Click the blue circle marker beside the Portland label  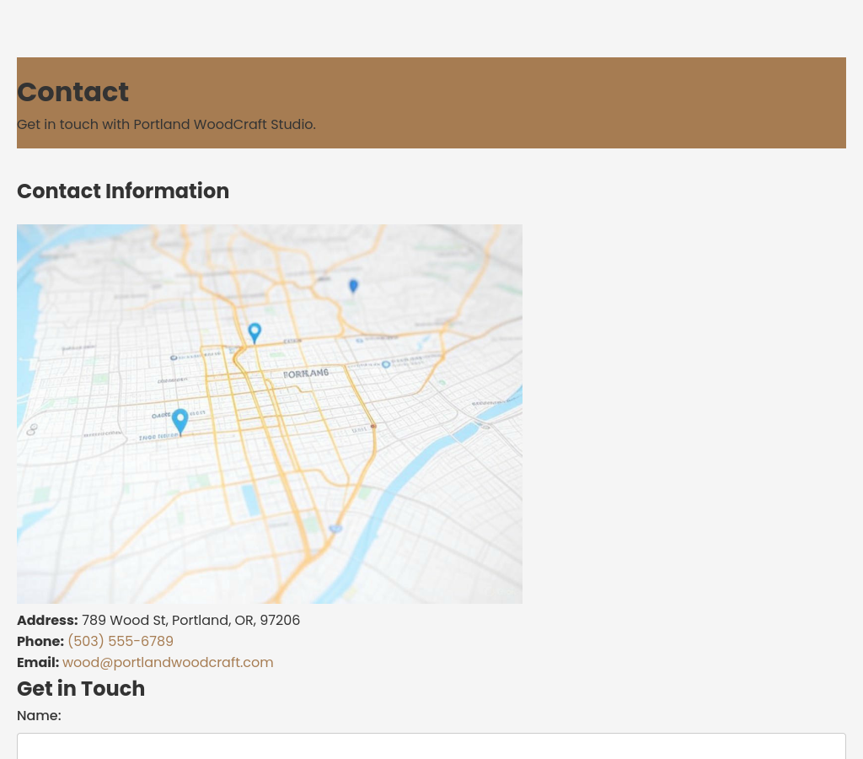tap(386, 364)
